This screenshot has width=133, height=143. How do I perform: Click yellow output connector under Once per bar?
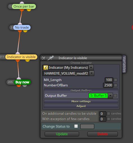coord(29,10)
